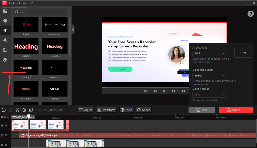
Task: Click the help question mark icon
Action: click(251, 14)
